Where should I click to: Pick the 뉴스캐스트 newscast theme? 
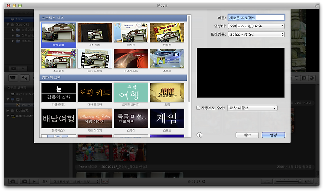tap(131, 59)
